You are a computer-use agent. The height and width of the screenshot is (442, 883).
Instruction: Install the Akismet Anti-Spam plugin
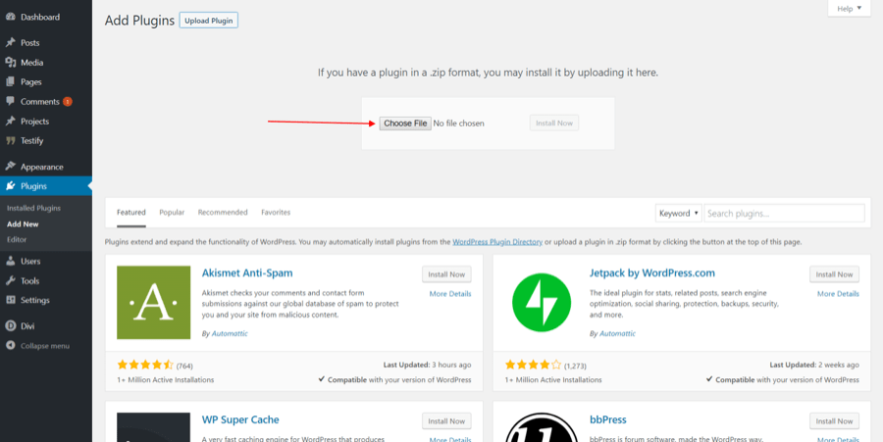tap(446, 274)
